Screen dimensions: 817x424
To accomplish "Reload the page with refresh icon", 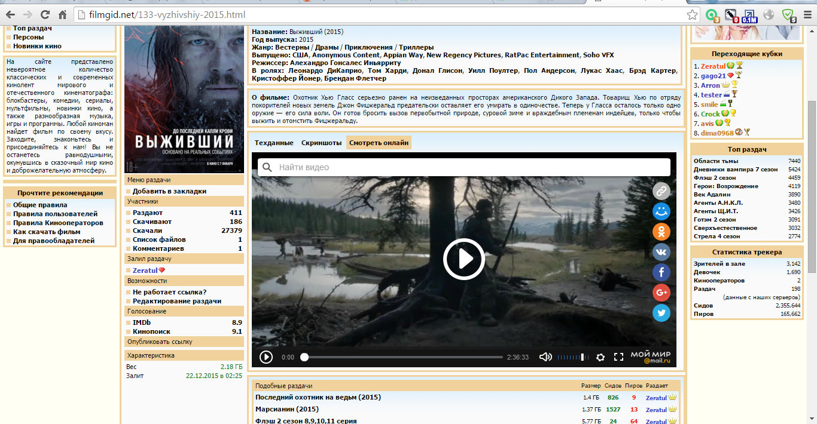I will 45,14.
